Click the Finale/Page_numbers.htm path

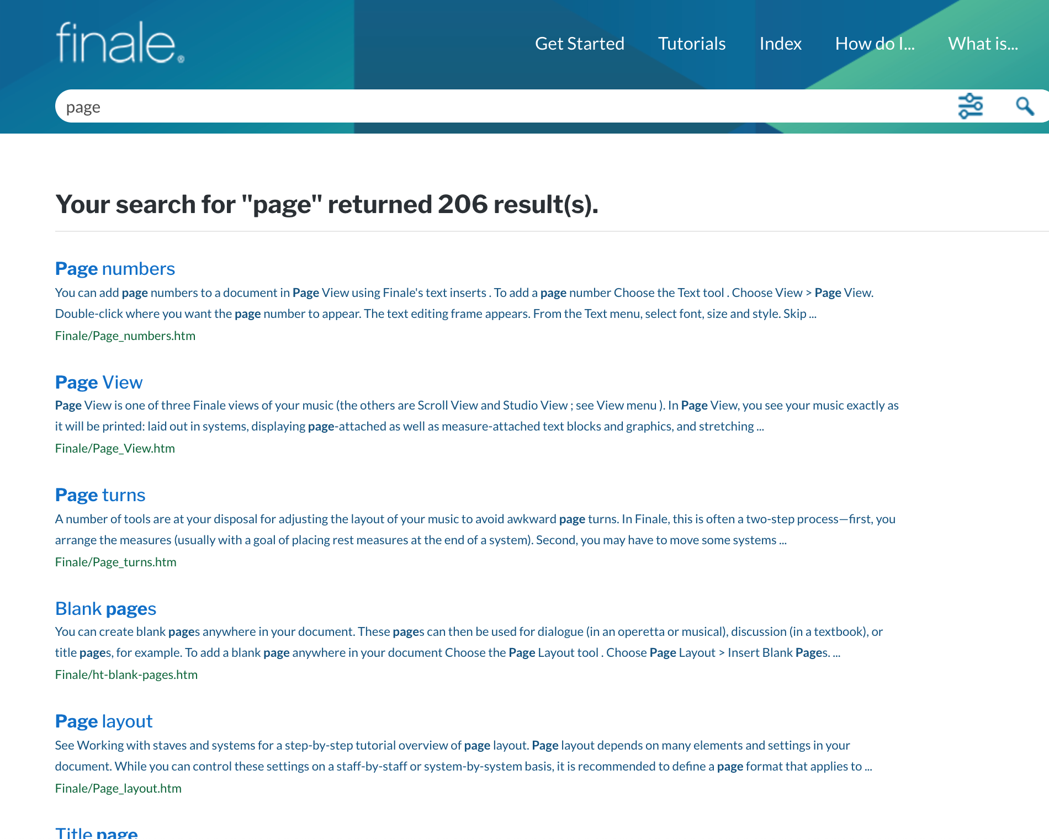(125, 336)
